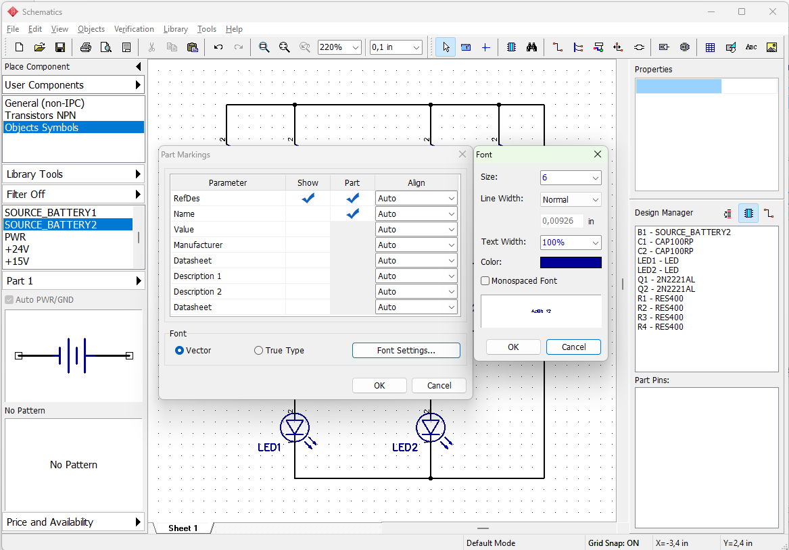
Task: Open the grid size 0,1 in dropdown
Action: click(x=416, y=47)
